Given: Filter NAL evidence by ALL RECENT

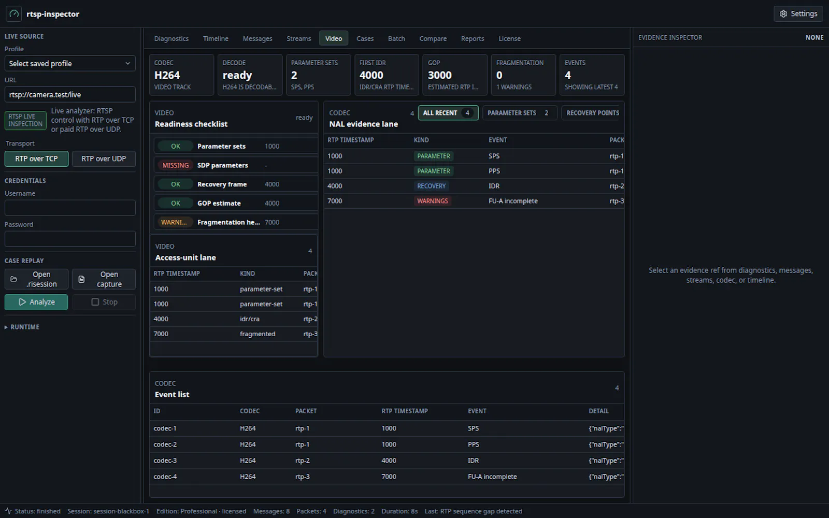Looking at the screenshot, I should pos(448,113).
